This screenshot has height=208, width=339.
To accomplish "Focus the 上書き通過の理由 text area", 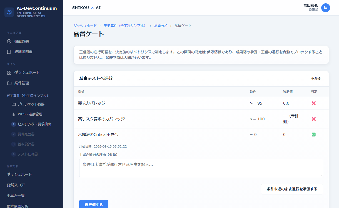I will 201,168.
